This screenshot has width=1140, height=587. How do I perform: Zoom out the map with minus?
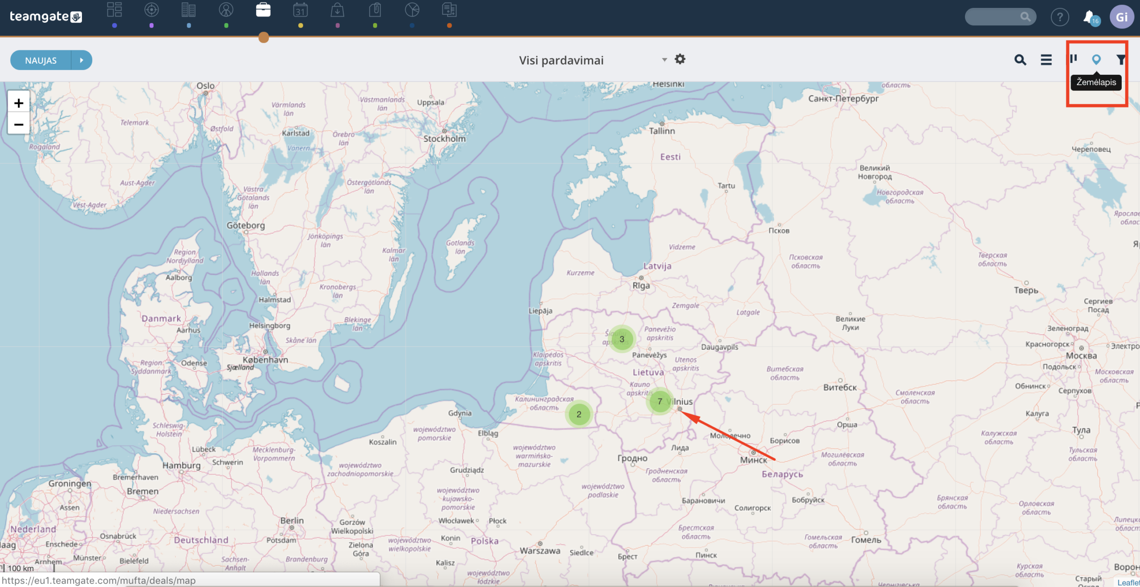click(x=19, y=124)
